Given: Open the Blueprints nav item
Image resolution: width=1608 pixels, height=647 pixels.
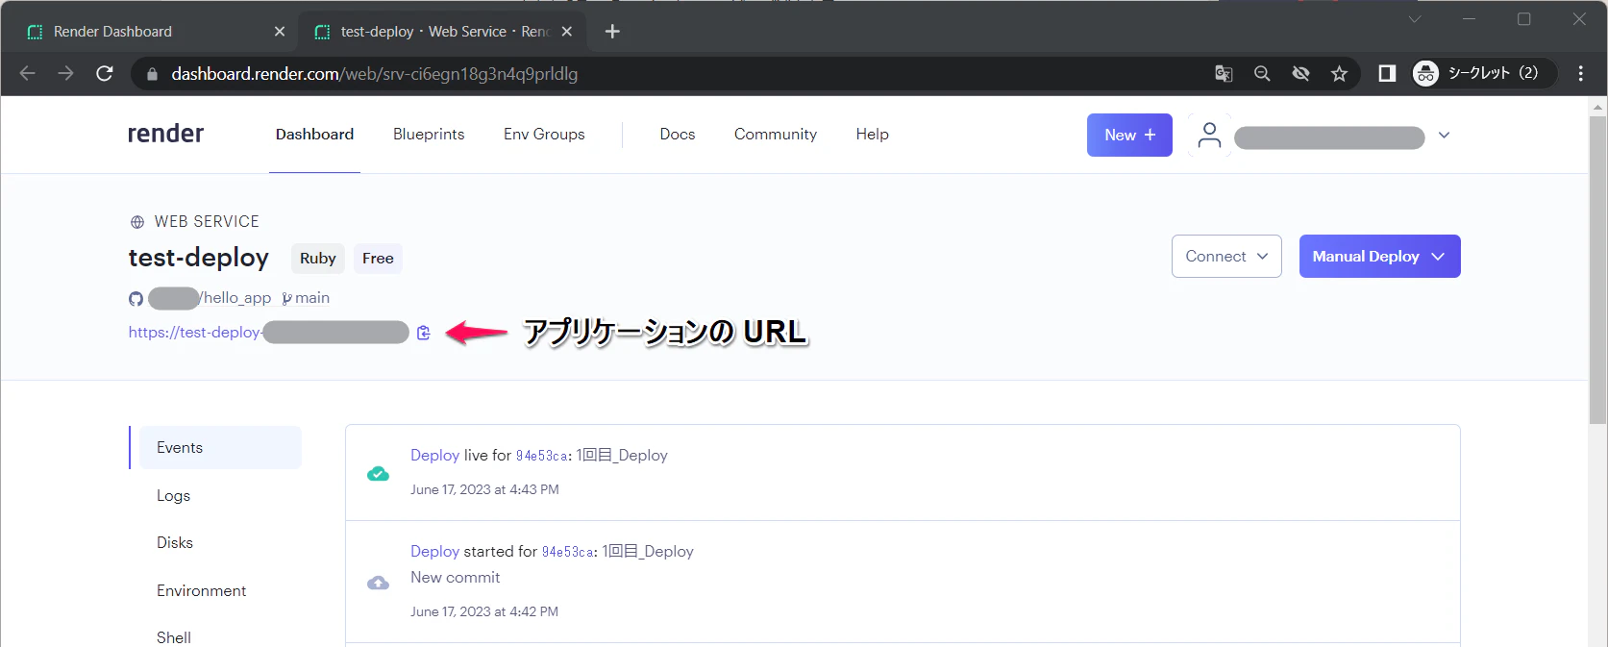Looking at the screenshot, I should pyautogui.click(x=429, y=135).
